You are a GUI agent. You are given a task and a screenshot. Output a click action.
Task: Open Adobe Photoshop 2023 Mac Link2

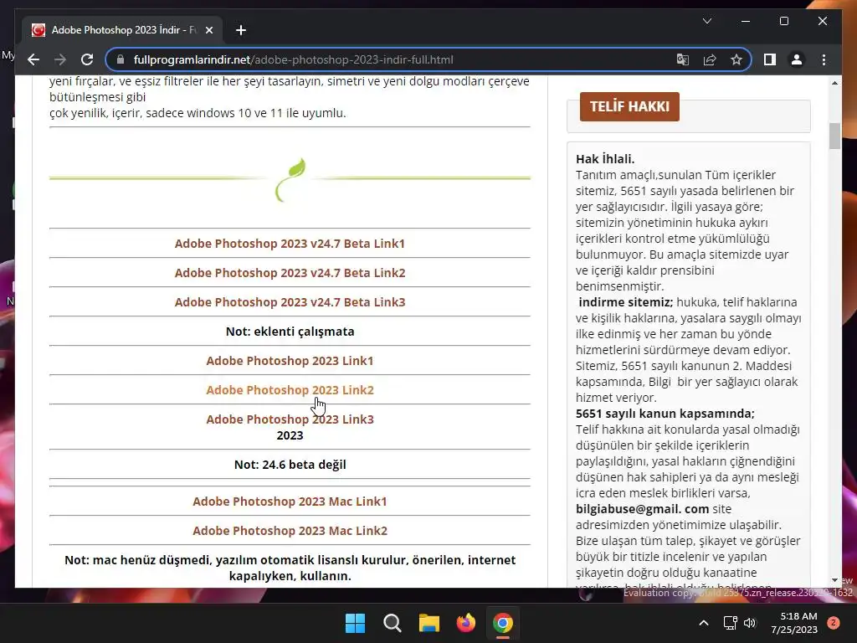[x=290, y=530]
